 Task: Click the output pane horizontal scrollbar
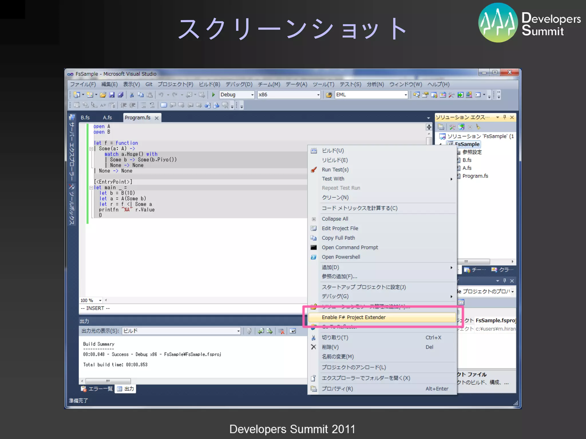tap(108, 381)
